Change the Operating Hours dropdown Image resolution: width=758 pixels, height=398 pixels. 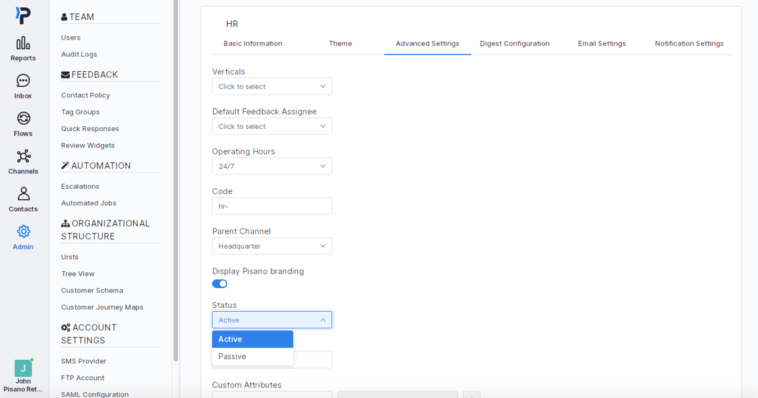[272, 166]
